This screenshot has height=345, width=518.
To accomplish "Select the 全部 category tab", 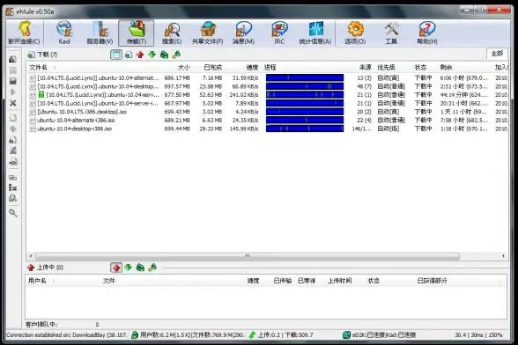I will [497, 54].
